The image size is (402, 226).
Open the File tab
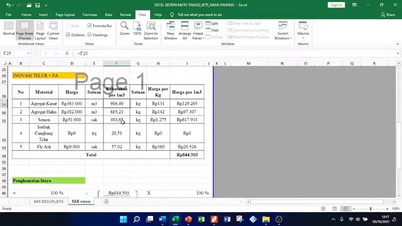click(x=8, y=14)
